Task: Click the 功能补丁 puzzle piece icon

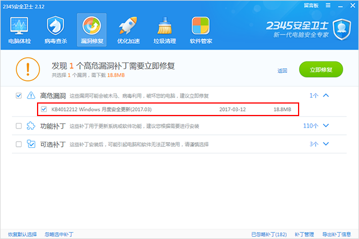Action: pyautogui.click(x=31, y=126)
